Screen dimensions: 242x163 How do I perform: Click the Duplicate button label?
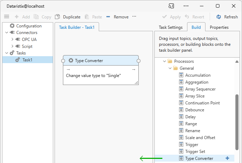(72, 17)
